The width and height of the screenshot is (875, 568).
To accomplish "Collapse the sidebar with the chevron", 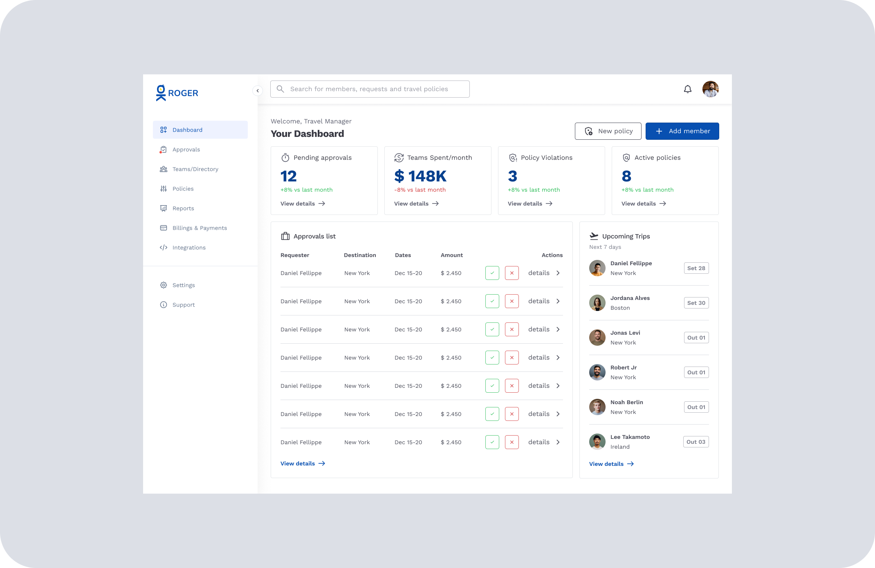I will (258, 91).
